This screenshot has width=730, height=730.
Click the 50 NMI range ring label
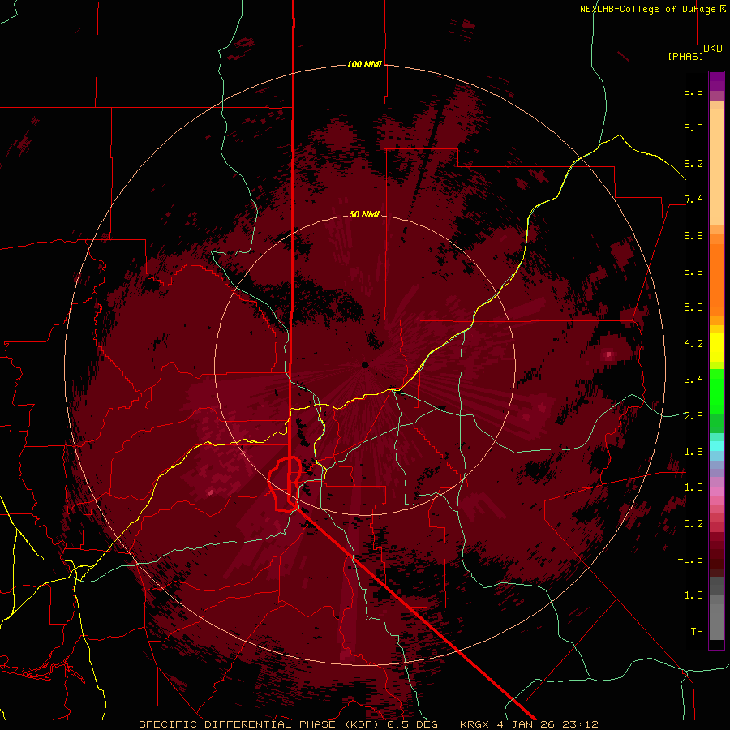pyautogui.click(x=364, y=214)
